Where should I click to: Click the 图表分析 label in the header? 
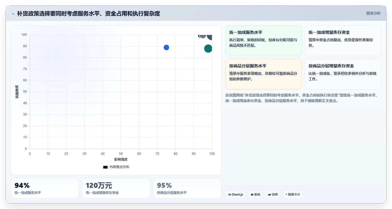374,13
